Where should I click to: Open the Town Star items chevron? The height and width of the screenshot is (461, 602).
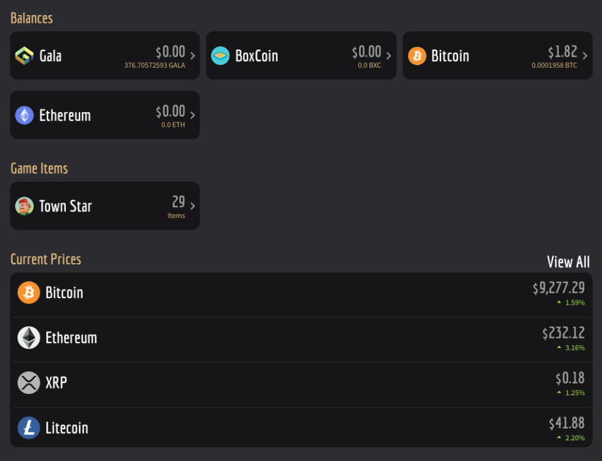(x=193, y=206)
